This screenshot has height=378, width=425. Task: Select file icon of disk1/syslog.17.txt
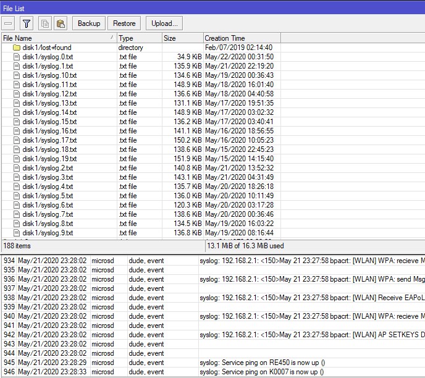click(x=17, y=140)
